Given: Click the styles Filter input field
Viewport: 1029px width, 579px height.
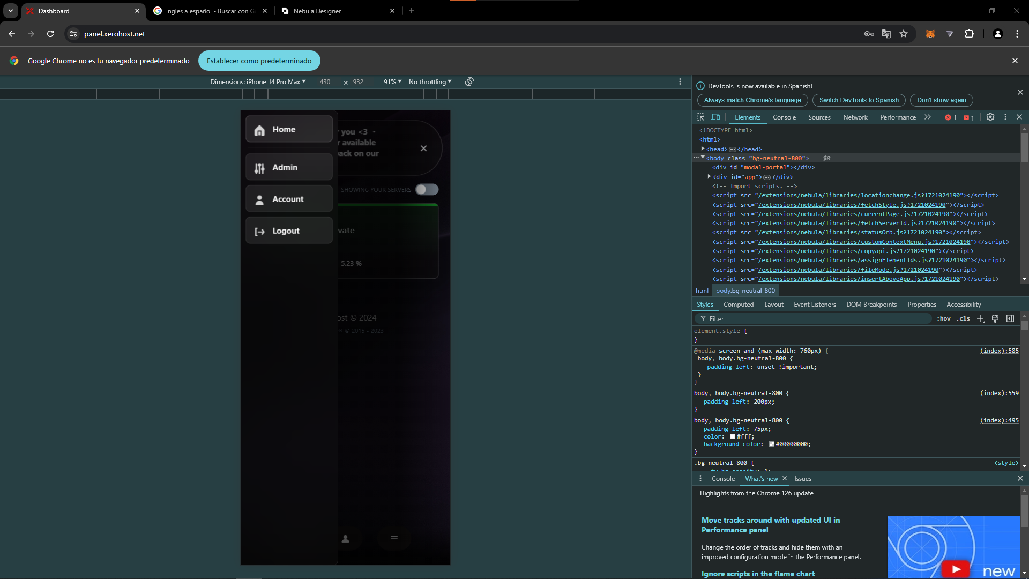Looking at the screenshot, I should click(814, 318).
